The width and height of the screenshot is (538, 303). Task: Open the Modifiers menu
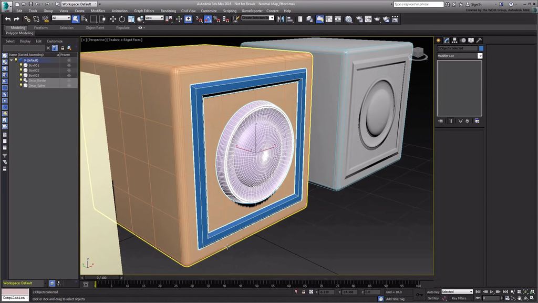pyautogui.click(x=98, y=11)
